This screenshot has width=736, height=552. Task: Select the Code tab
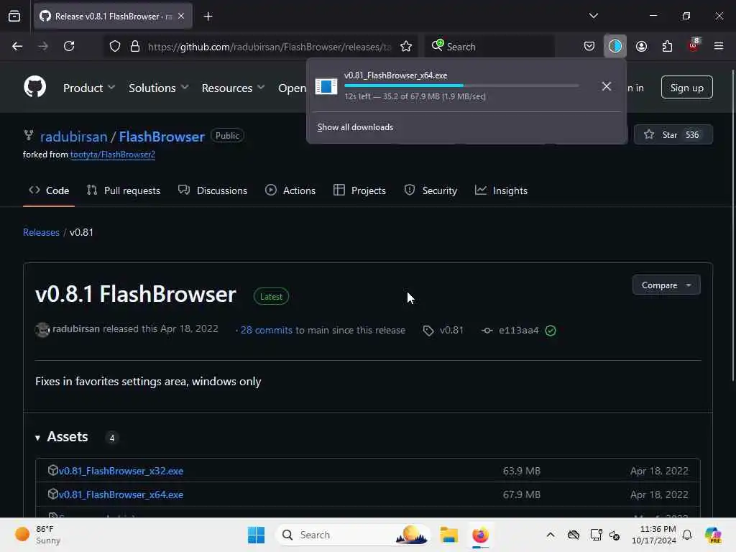click(x=49, y=190)
